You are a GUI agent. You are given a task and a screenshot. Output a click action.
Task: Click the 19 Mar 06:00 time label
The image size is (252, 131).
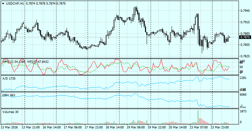tap(136, 127)
